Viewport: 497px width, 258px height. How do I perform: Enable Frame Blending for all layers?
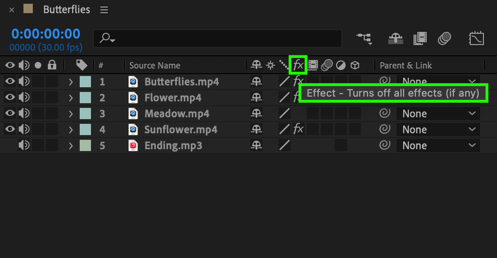coord(420,38)
